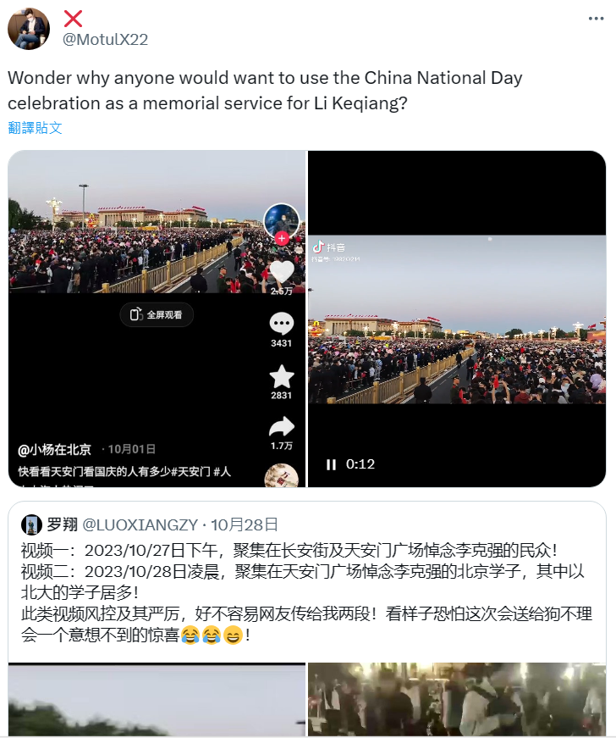This screenshot has width=616, height=738.
Task: Open the @LUOXIANGZY quoted account handle
Action: [140, 524]
